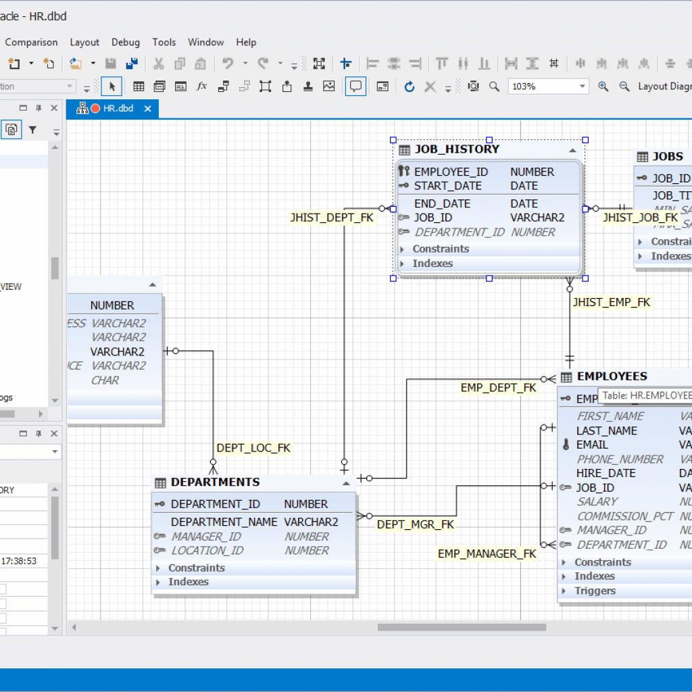Viewport: 692px width, 692px height.
Task: Click the Align Tops icon
Action: pos(441,64)
